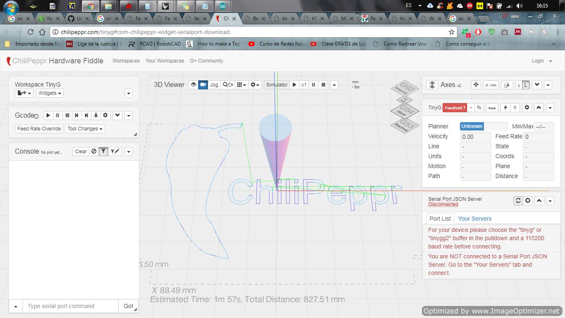Open TinyG gear configuration
Image resolution: width=565 pixels, height=318 pixels.
pos(527,108)
